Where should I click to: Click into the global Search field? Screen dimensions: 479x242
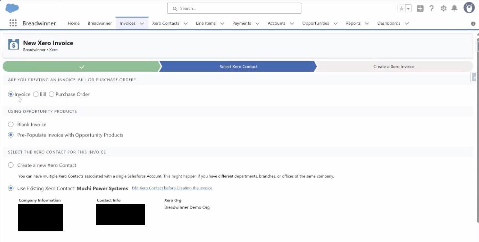(234, 8)
